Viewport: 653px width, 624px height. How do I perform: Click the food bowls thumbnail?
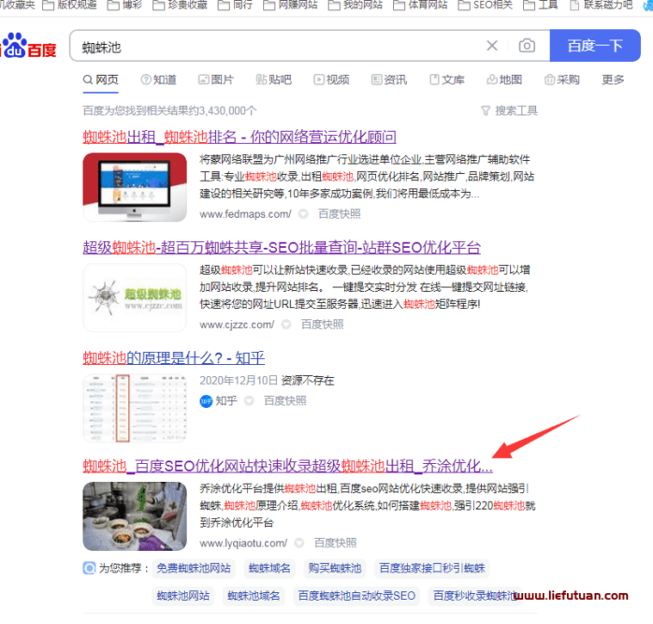coord(135,516)
